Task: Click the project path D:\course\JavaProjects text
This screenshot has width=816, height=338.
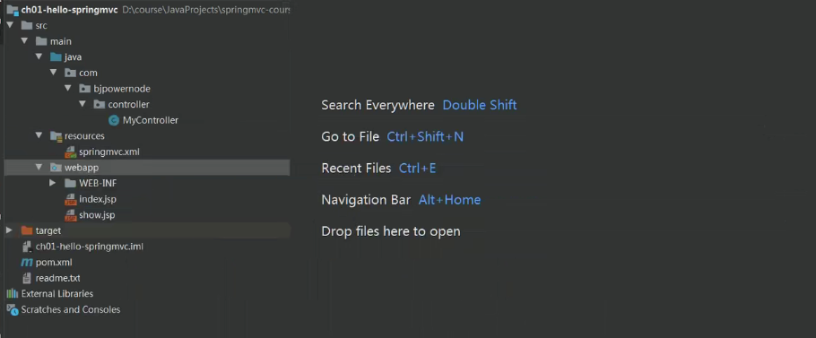Action: click(x=205, y=10)
